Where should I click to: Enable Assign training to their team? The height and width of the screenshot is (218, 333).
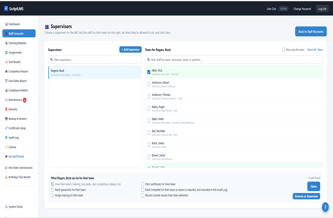point(52,195)
